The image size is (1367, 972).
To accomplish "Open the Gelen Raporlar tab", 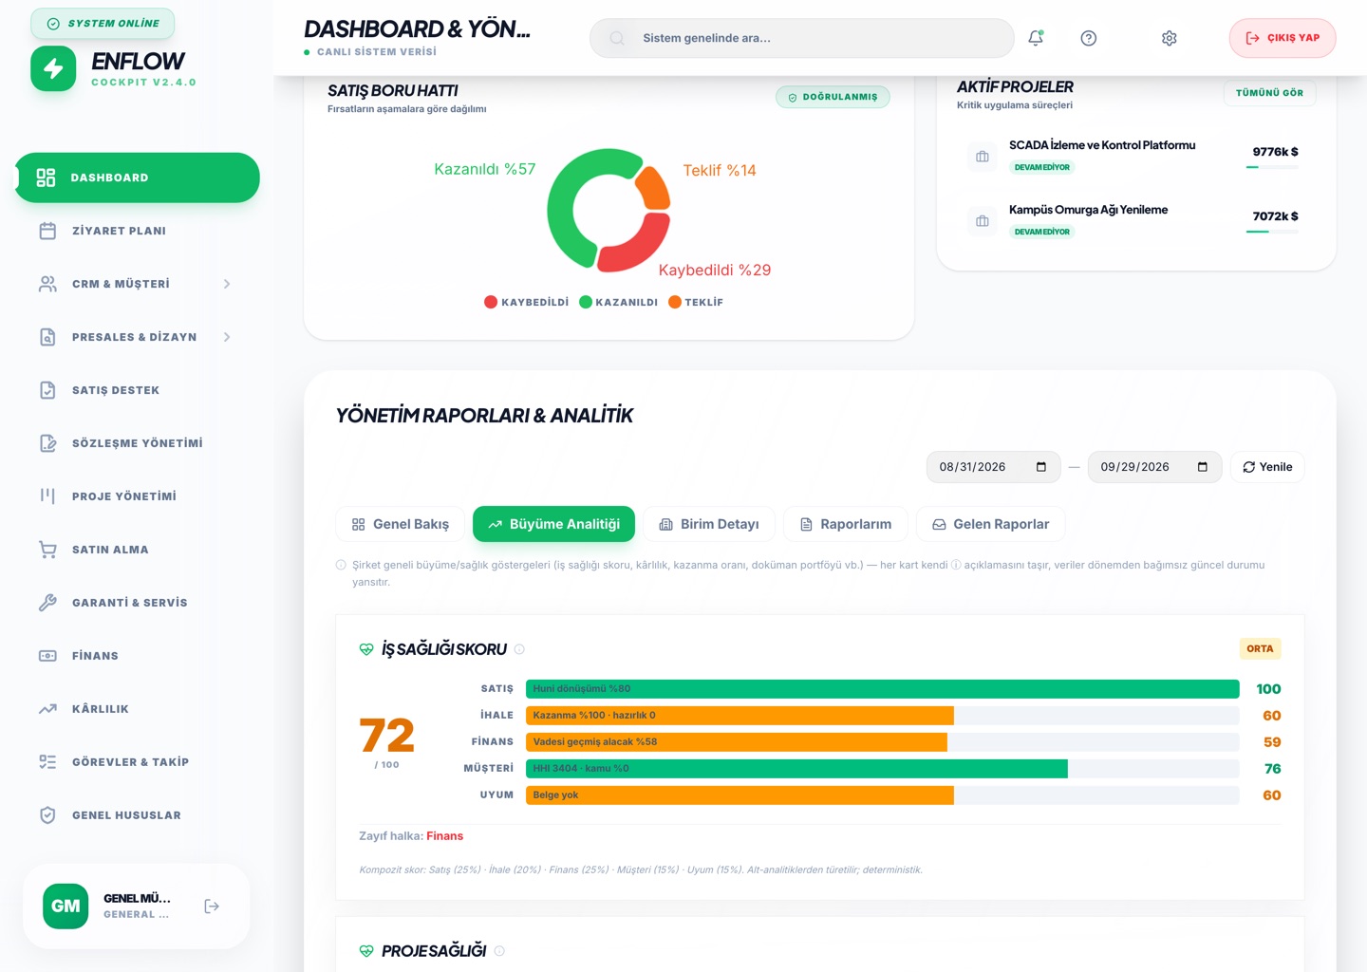I will pos(990,524).
